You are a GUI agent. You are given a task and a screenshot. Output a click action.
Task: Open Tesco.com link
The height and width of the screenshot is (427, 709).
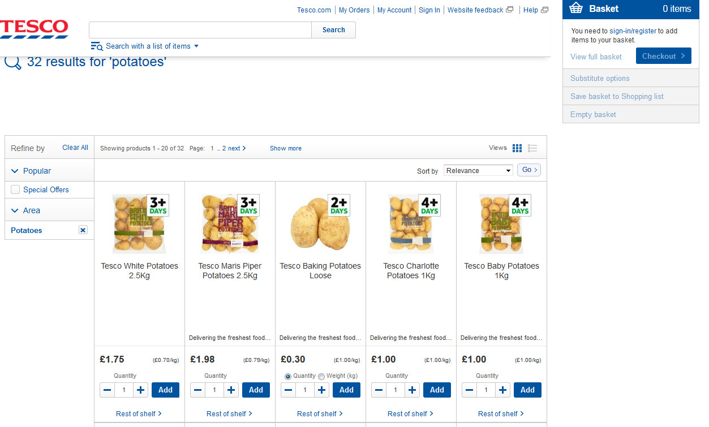[x=314, y=10]
